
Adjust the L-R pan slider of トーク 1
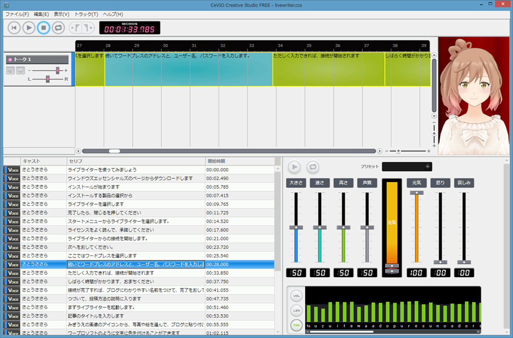48,78
